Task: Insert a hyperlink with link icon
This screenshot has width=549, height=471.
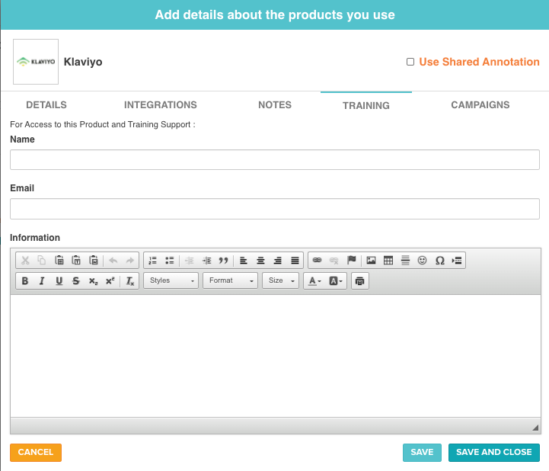Action: [318, 261]
